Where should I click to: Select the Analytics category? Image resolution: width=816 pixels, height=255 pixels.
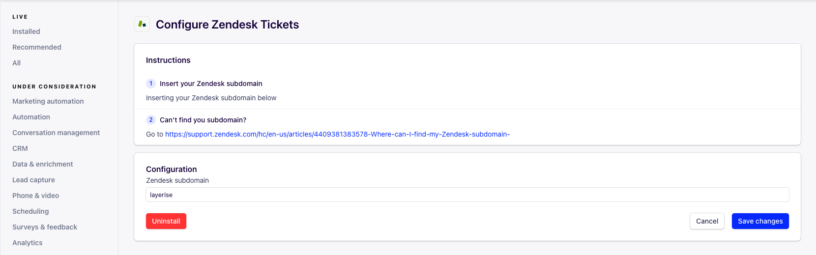(28, 243)
